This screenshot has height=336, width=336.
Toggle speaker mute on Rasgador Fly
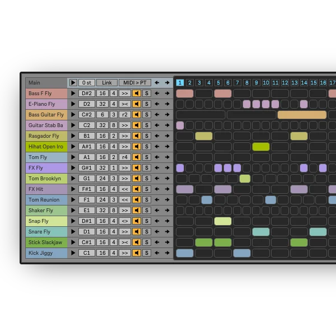click(137, 136)
